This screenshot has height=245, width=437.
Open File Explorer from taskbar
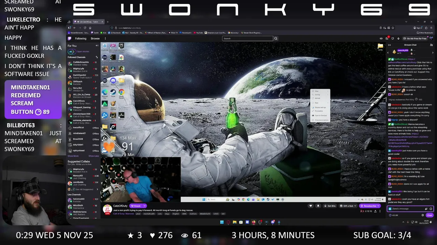[x=235, y=222]
